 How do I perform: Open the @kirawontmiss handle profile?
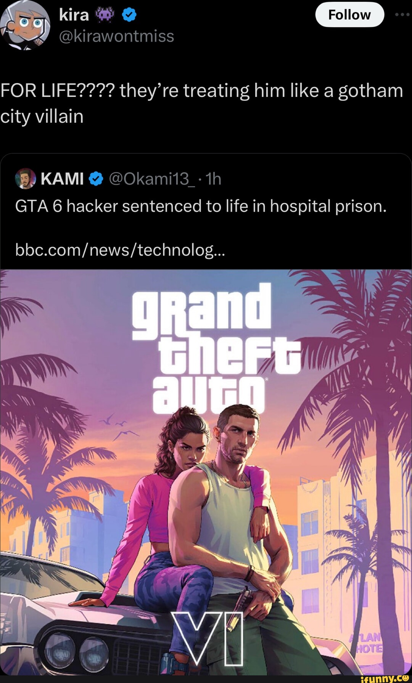pos(117,36)
